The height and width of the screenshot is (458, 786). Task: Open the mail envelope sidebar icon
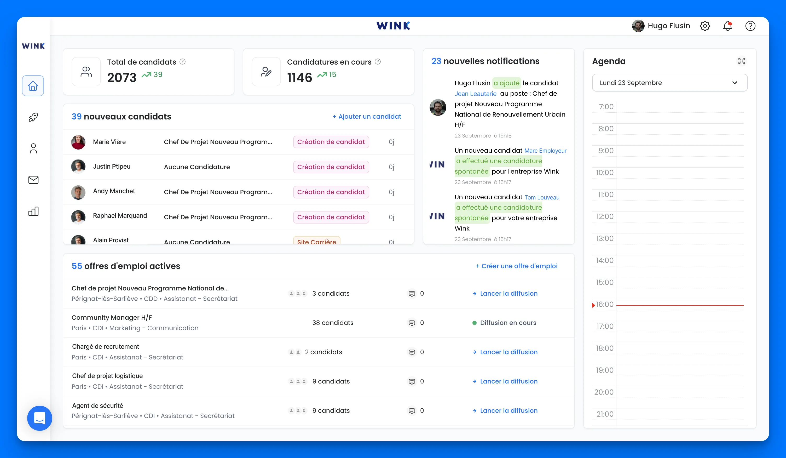(x=33, y=180)
